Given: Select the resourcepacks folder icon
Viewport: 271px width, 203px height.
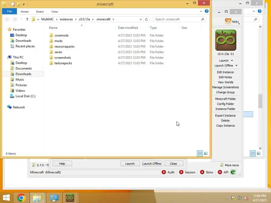Looking at the screenshot, I should click(x=51, y=47).
